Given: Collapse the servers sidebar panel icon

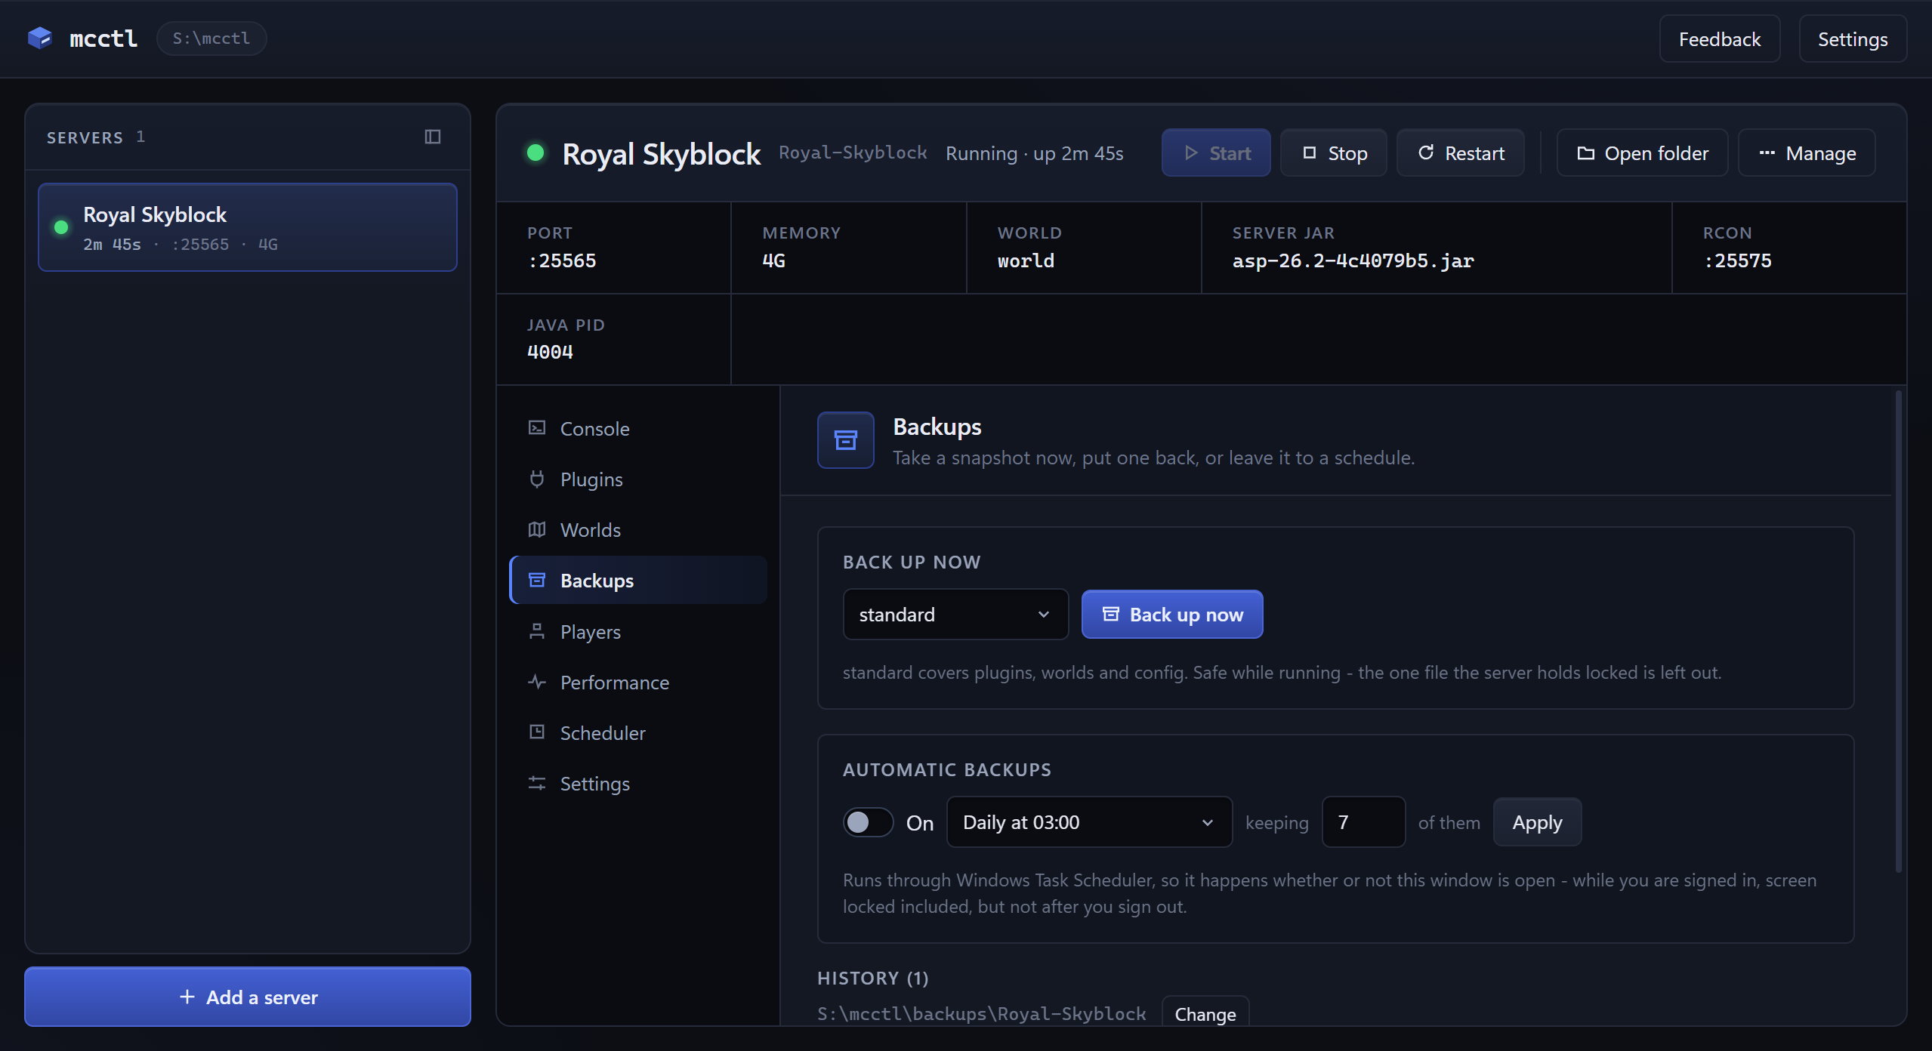Looking at the screenshot, I should [x=433, y=137].
